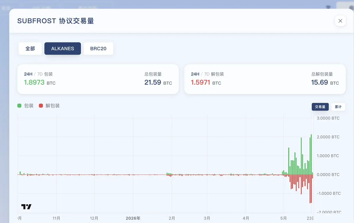This screenshot has width=354, height=223.
Task: Switch wrap stats to 7D
Action: pyautogui.click(x=40, y=74)
